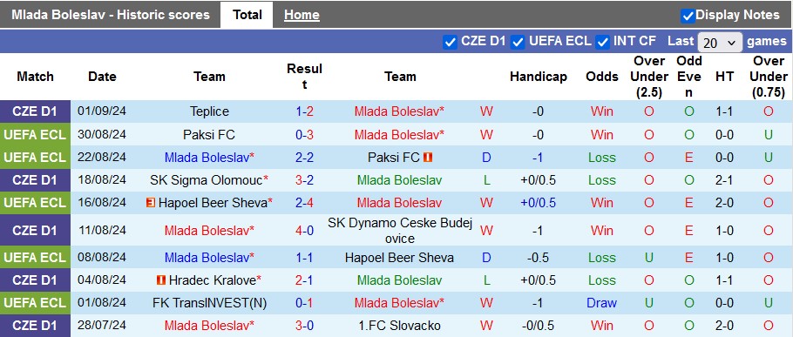Open the 4-0 result versus Ceske Budejovice
This screenshot has height=337, width=793.
304,231
